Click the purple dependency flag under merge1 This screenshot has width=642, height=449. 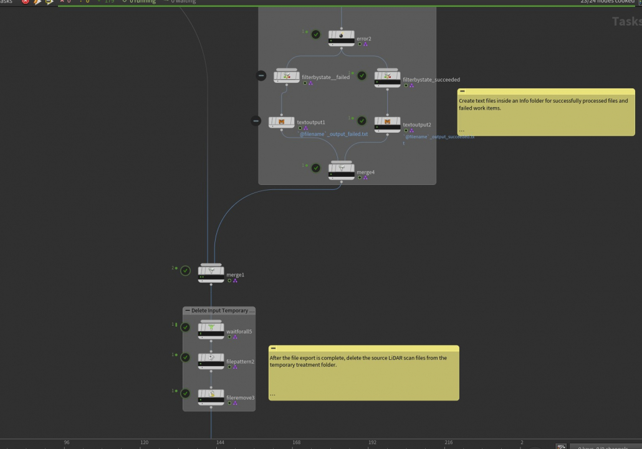pos(235,281)
